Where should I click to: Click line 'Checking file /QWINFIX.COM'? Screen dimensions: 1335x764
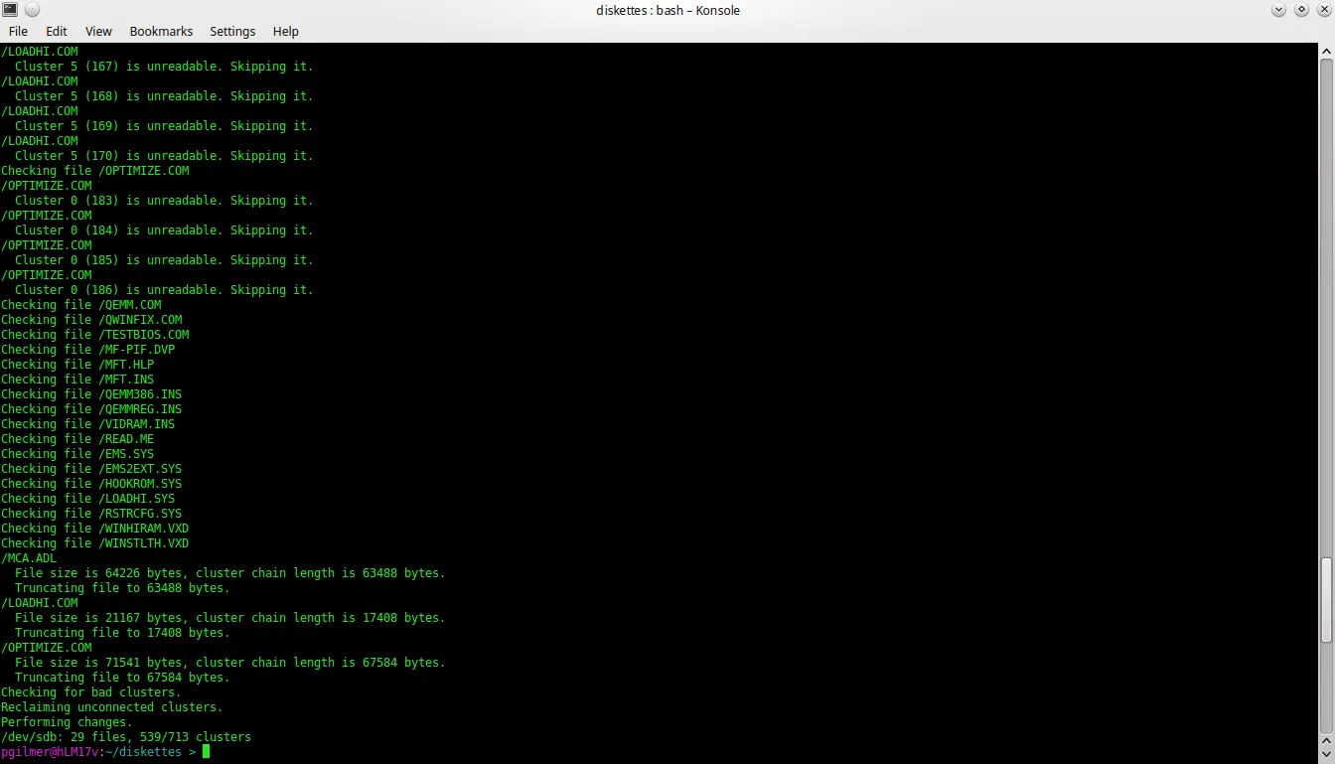coord(91,320)
